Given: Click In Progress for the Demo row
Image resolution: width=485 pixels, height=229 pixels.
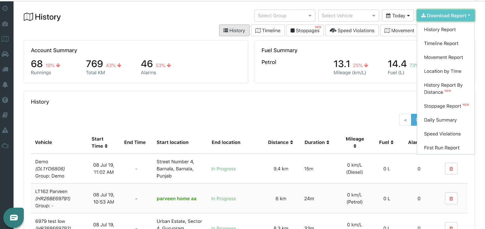Looking at the screenshot, I should click(x=223, y=169).
